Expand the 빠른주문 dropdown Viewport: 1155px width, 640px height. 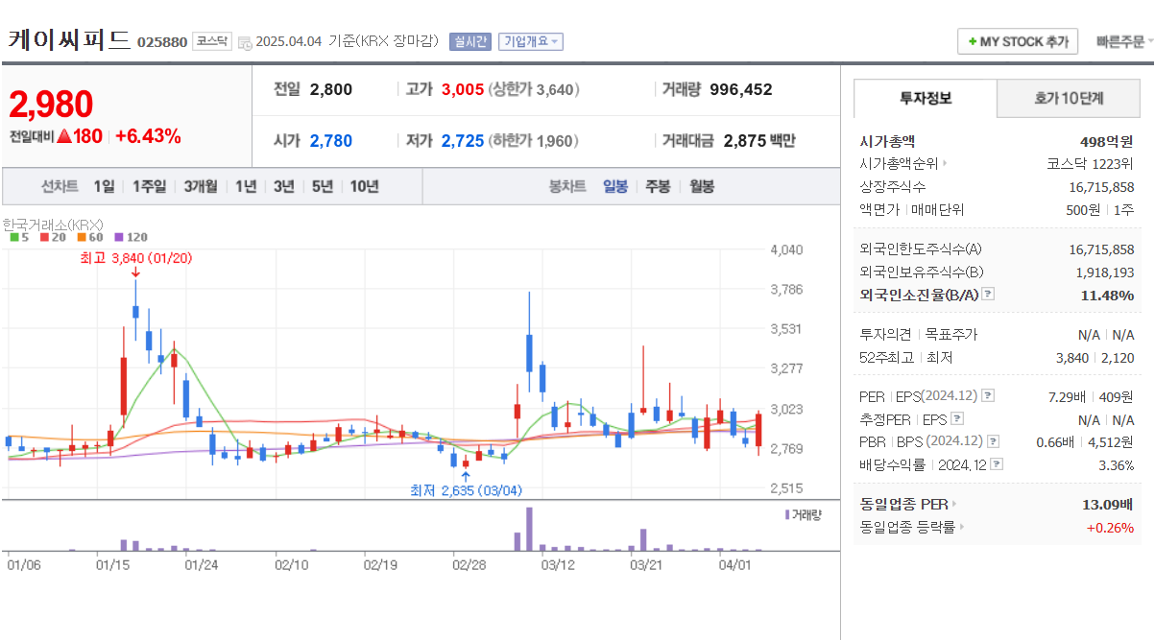pyautogui.click(x=1124, y=41)
